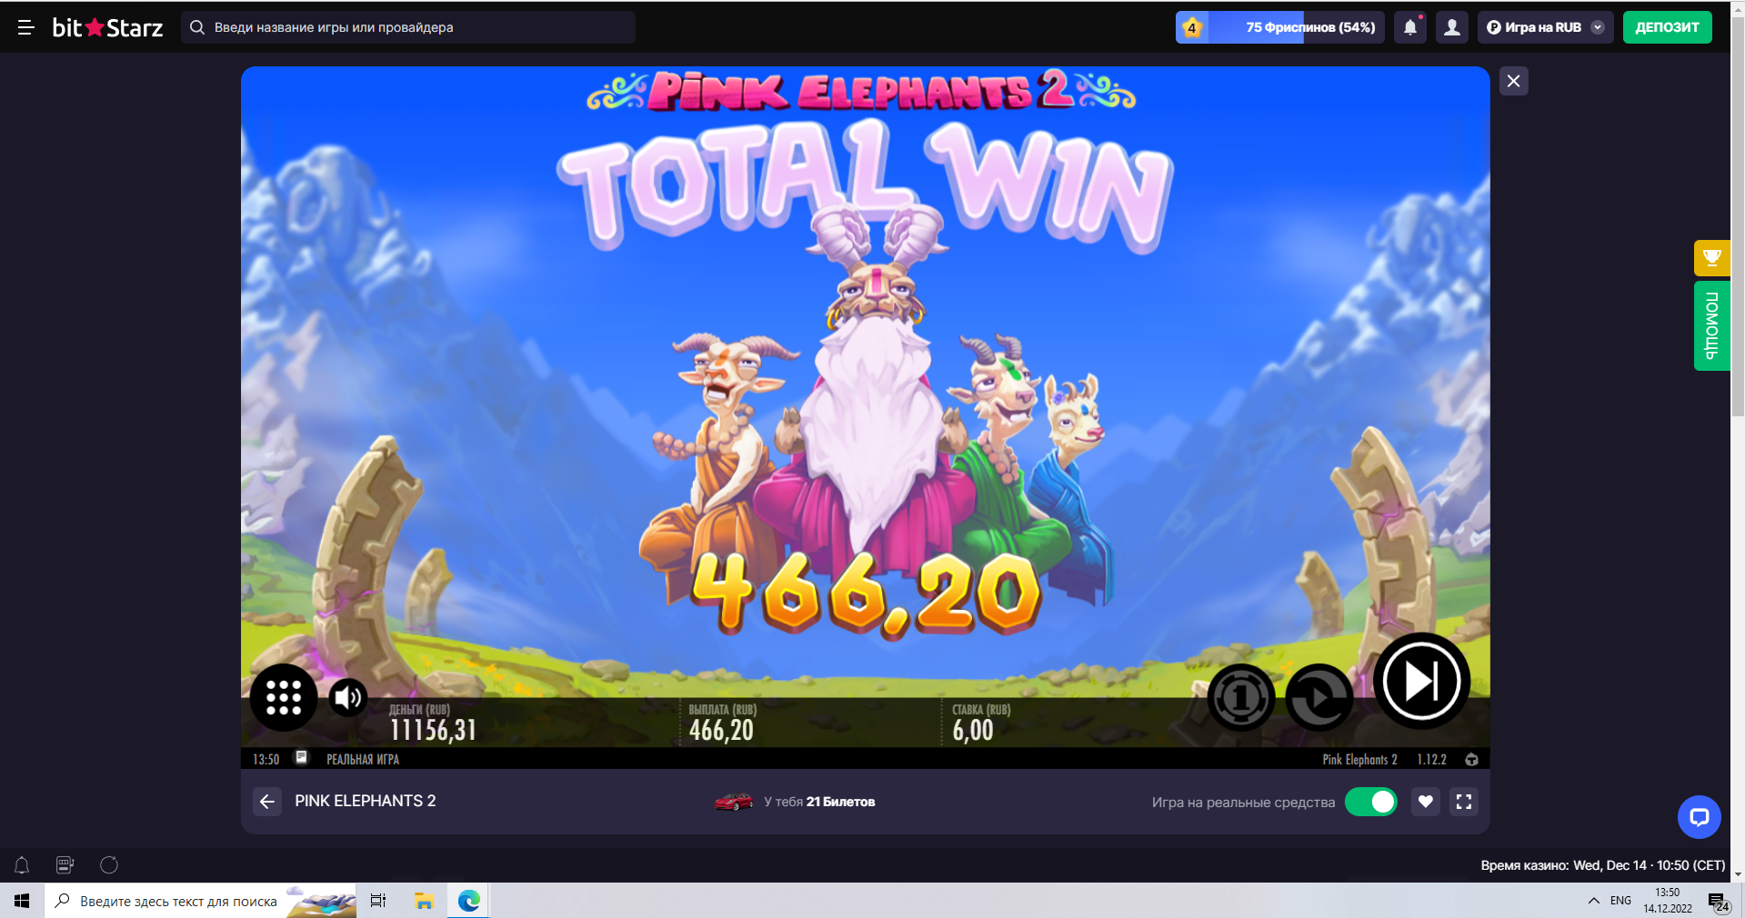
Task: Open File Explorer from the taskbar
Action: [x=424, y=901]
